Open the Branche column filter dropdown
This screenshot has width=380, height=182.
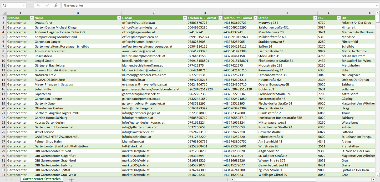pos(32,18)
